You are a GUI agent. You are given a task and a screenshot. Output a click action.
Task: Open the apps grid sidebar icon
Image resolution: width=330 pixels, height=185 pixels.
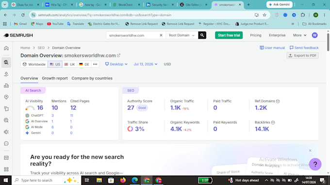coord(6,169)
